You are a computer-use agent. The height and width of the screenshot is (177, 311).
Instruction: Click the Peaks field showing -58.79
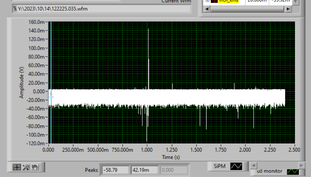(x=115, y=170)
